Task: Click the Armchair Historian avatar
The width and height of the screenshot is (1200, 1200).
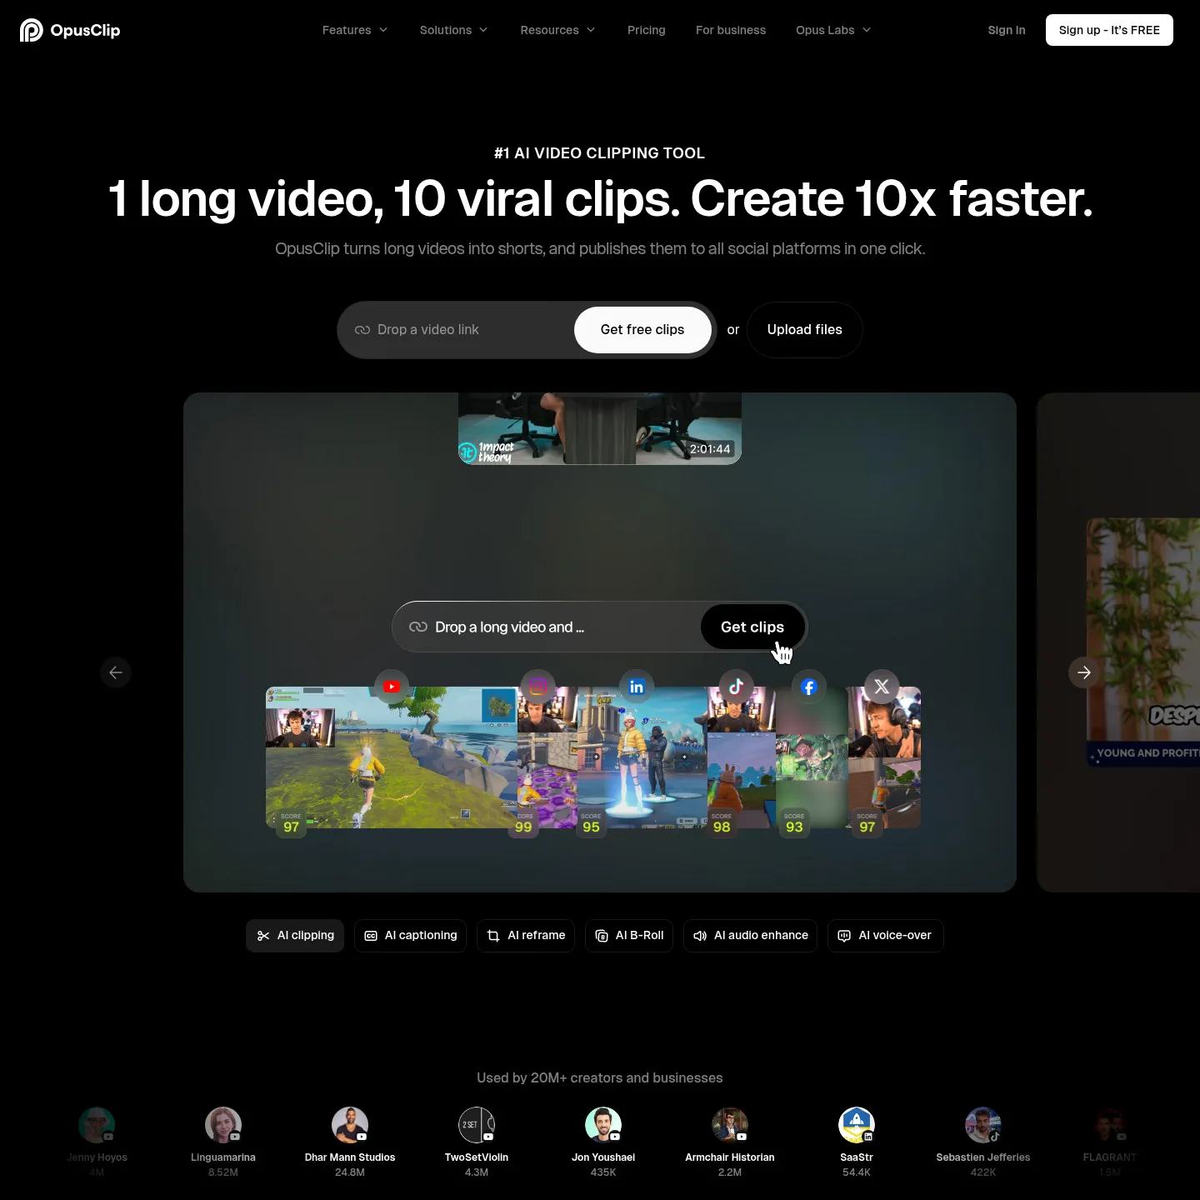Action: pos(730,1125)
